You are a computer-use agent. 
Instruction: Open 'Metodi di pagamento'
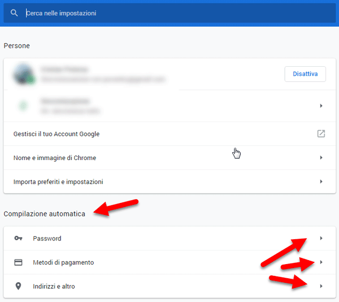coord(169,262)
